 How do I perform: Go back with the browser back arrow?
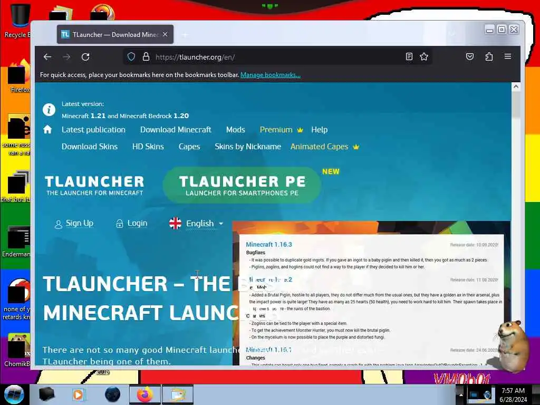point(47,57)
